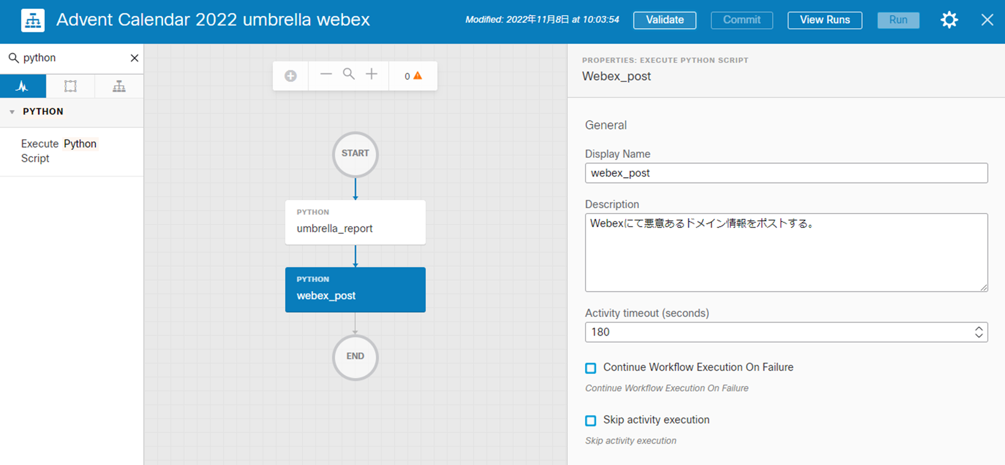Select the Activities pulse tab icon
This screenshot has width=1005, height=465.
pos(23,86)
